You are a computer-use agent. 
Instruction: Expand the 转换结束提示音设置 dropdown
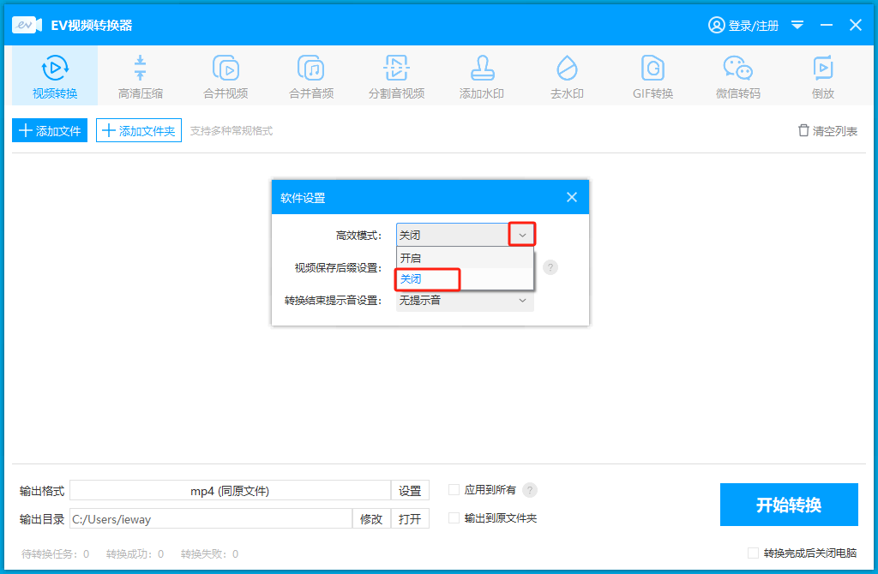pyautogui.click(x=522, y=301)
